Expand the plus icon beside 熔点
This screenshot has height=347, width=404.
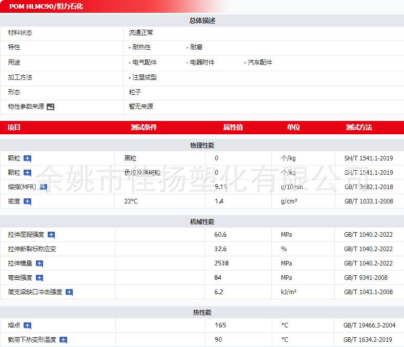pos(27,325)
